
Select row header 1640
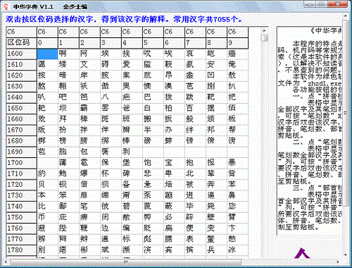(x=22, y=97)
